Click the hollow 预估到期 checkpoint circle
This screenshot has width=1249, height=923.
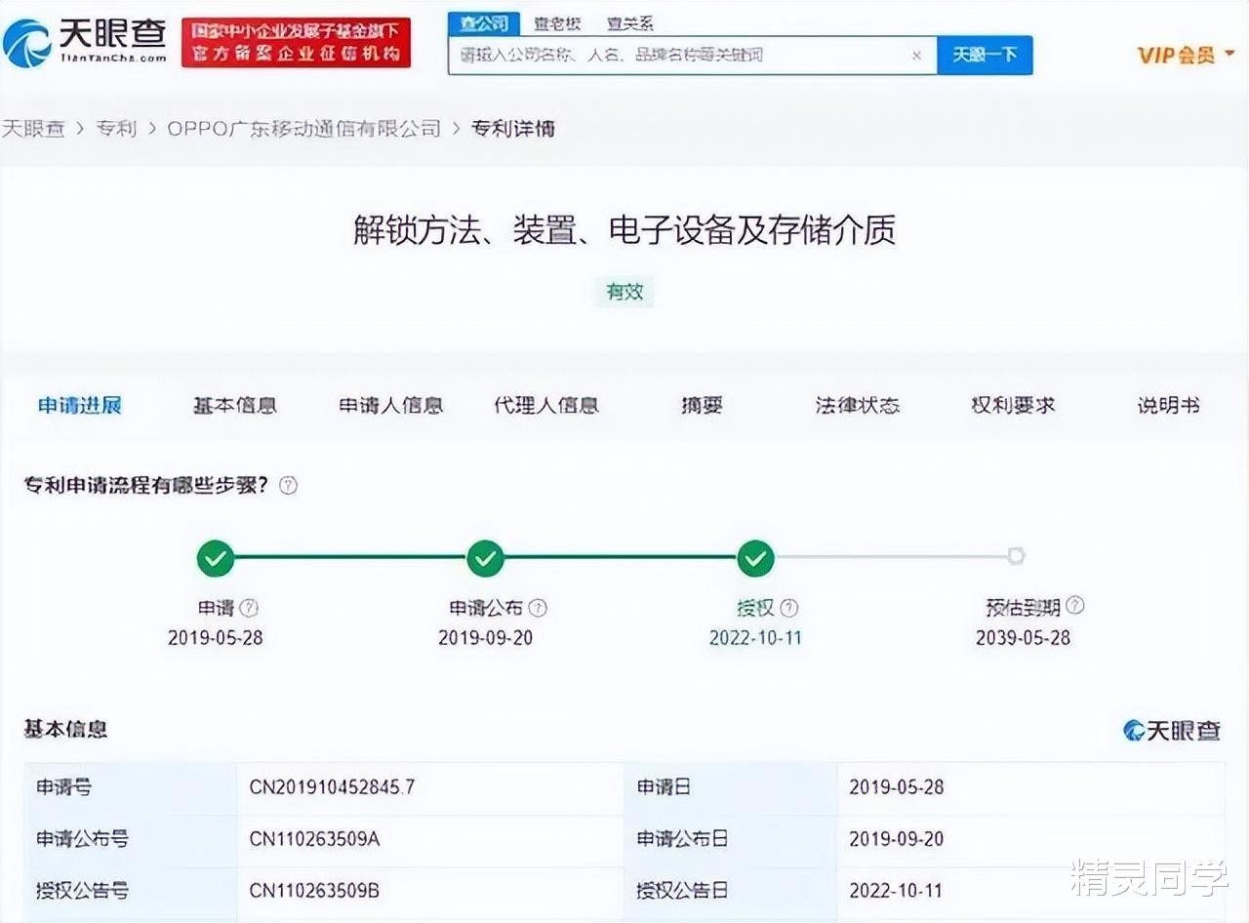[1017, 556]
